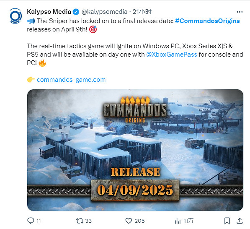Open the Commandos Origins release image

click(x=135, y=150)
